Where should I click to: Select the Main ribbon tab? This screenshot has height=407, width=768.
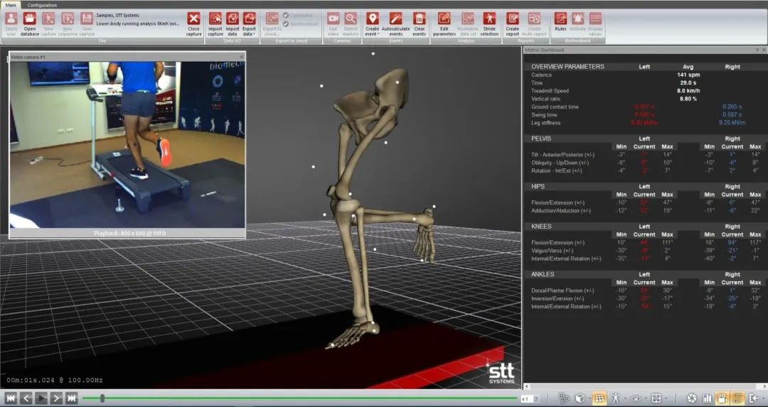click(x=11, y=5)
